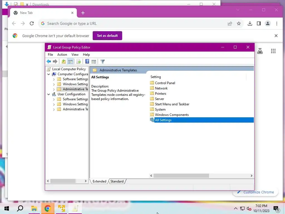Expand Administrative Templates under Computer Configuration
The image size is (285, 214).
(54, 89)
